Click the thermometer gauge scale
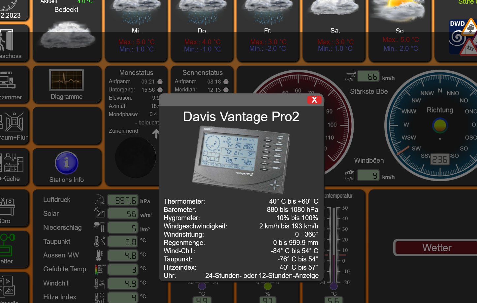The height and width of the screenshot is (303, 477). (336, 246)
